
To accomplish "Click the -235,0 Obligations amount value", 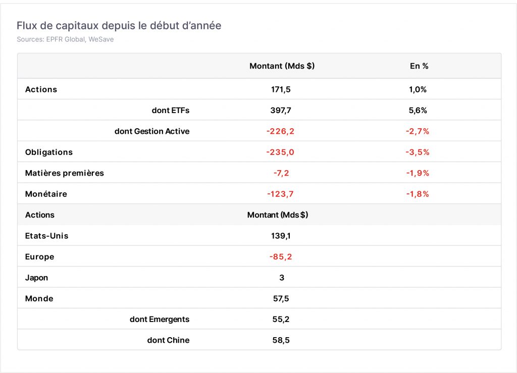I will [280, 152].
